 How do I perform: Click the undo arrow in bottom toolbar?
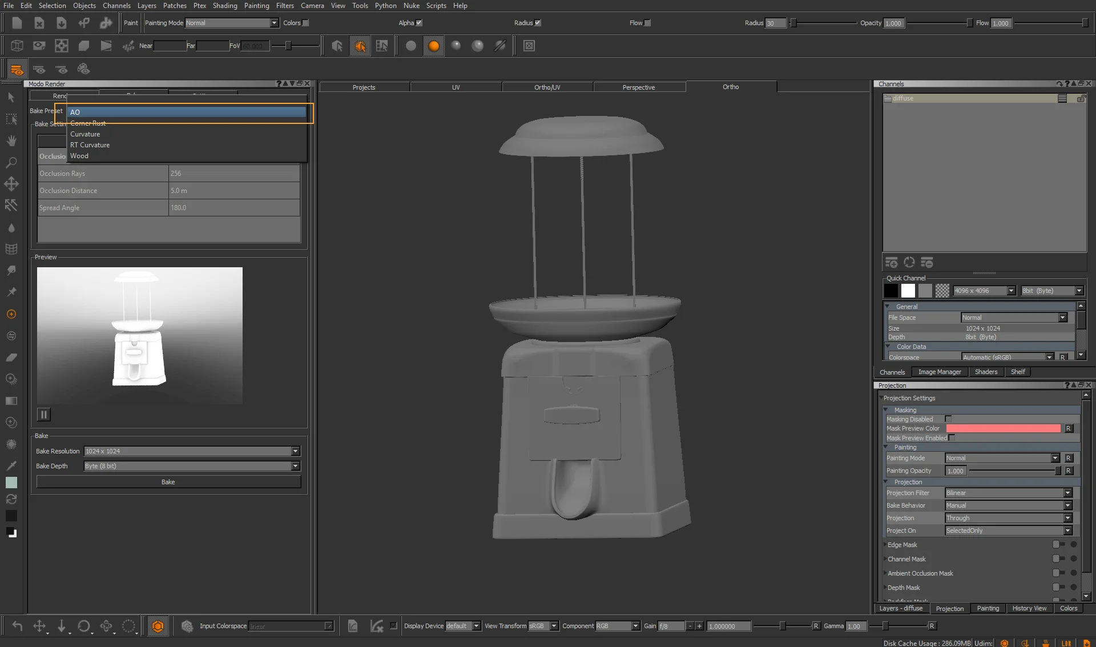[17, 626]
